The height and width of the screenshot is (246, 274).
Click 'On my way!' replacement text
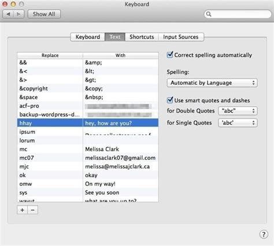point(100,184)
